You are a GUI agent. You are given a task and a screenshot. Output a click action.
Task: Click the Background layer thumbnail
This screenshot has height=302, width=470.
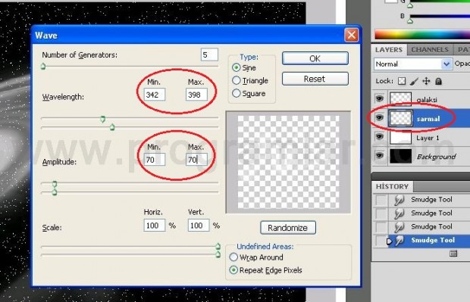pos(400,156)
